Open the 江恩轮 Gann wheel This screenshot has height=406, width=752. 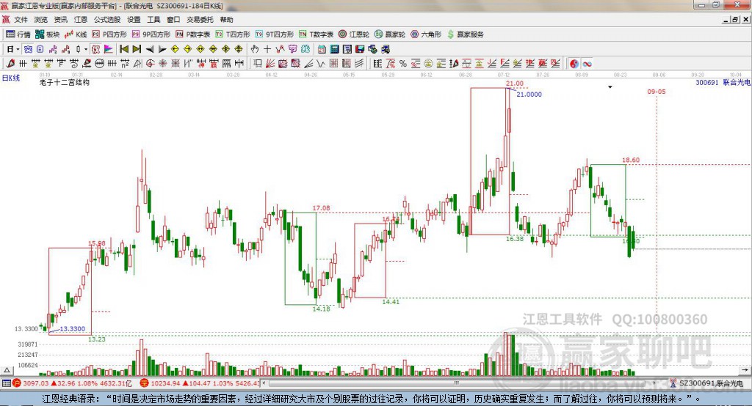(354, 34)
